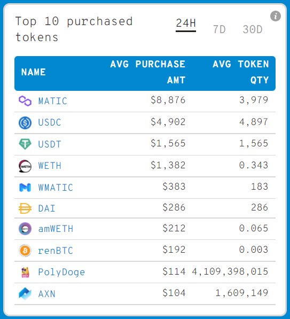The height and width of the screenshot is (319, 290).
Task: Click the USDC coin icon
Action: [25, 123]
